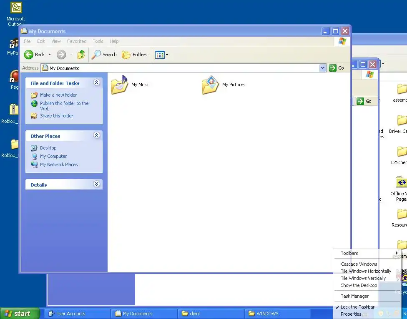Image resolution: width=407 pixels, height=319 pixels.
Task: Click the Driver Cache folder icon
Action: (x=402, y=120)
